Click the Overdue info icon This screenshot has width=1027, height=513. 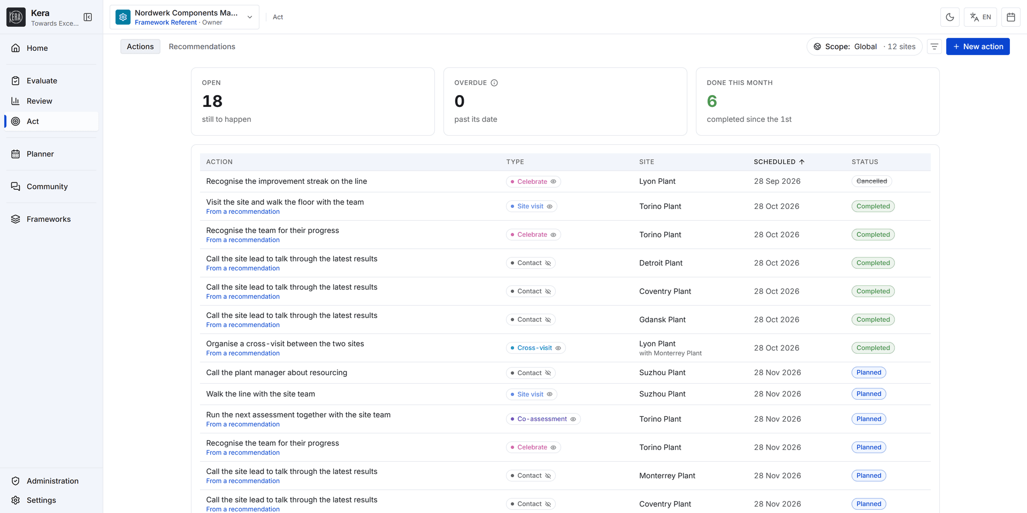(494, 83)
